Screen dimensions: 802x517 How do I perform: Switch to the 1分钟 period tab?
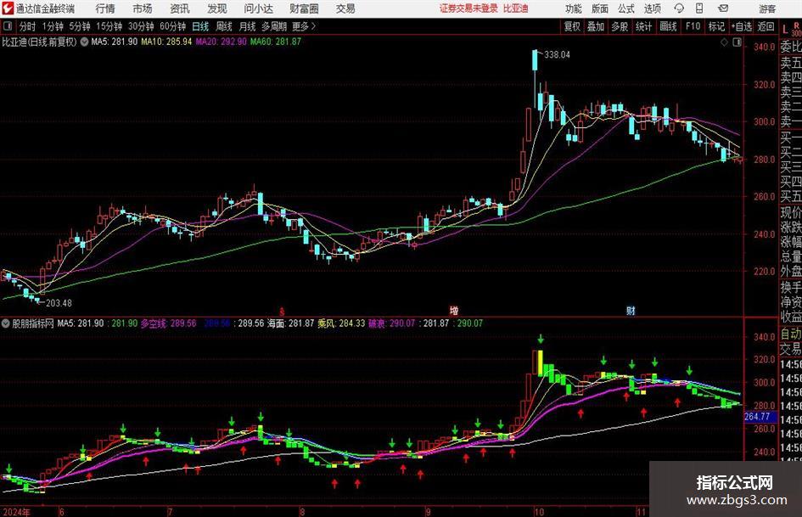[x=53, y=26]
